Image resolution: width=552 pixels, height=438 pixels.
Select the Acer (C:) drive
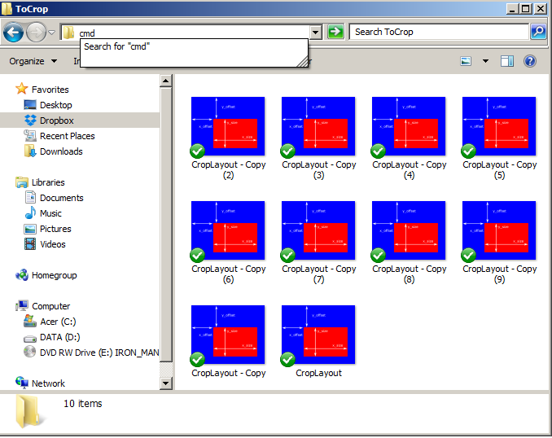[59, 322]
